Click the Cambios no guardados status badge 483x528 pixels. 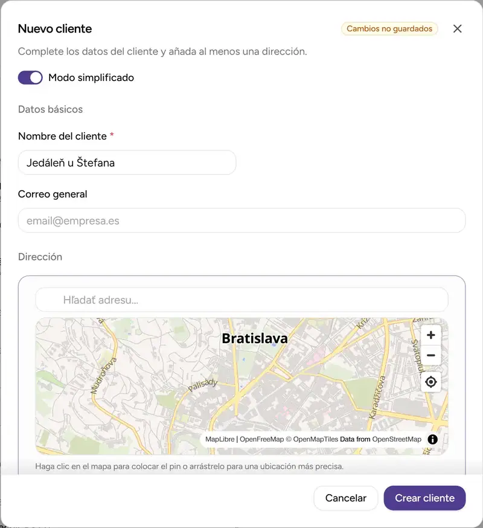[x=389, y=28]
